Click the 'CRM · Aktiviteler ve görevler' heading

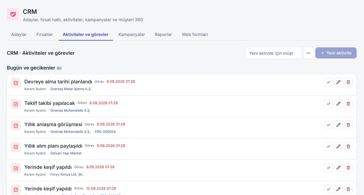coord(41,53)
